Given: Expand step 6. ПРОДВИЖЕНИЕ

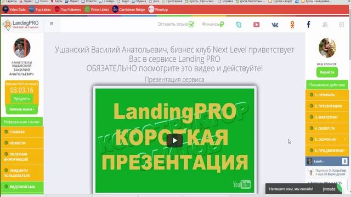Looking at the screenshot, I should pos(327,150).
